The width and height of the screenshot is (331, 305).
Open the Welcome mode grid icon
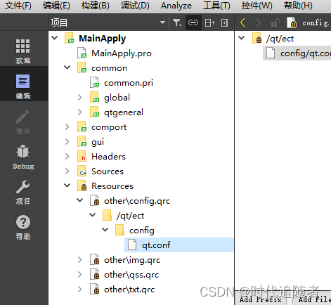[x=23, y=46]
